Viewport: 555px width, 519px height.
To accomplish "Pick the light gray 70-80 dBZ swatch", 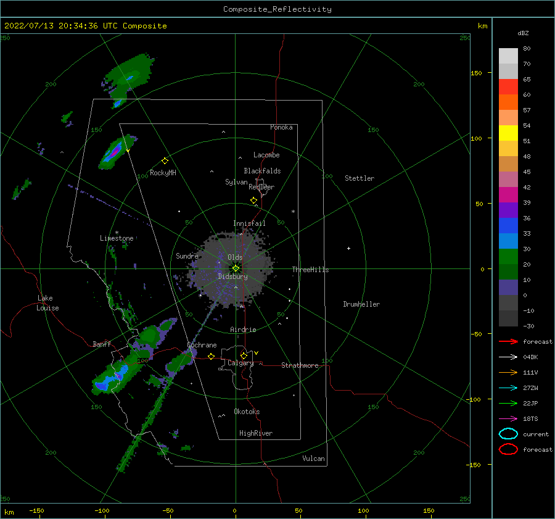I will click(x=508, y=56).
